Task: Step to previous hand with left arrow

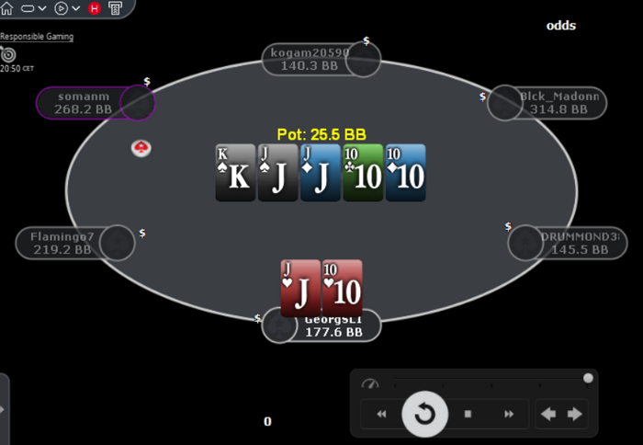Action: click(548, 414)
